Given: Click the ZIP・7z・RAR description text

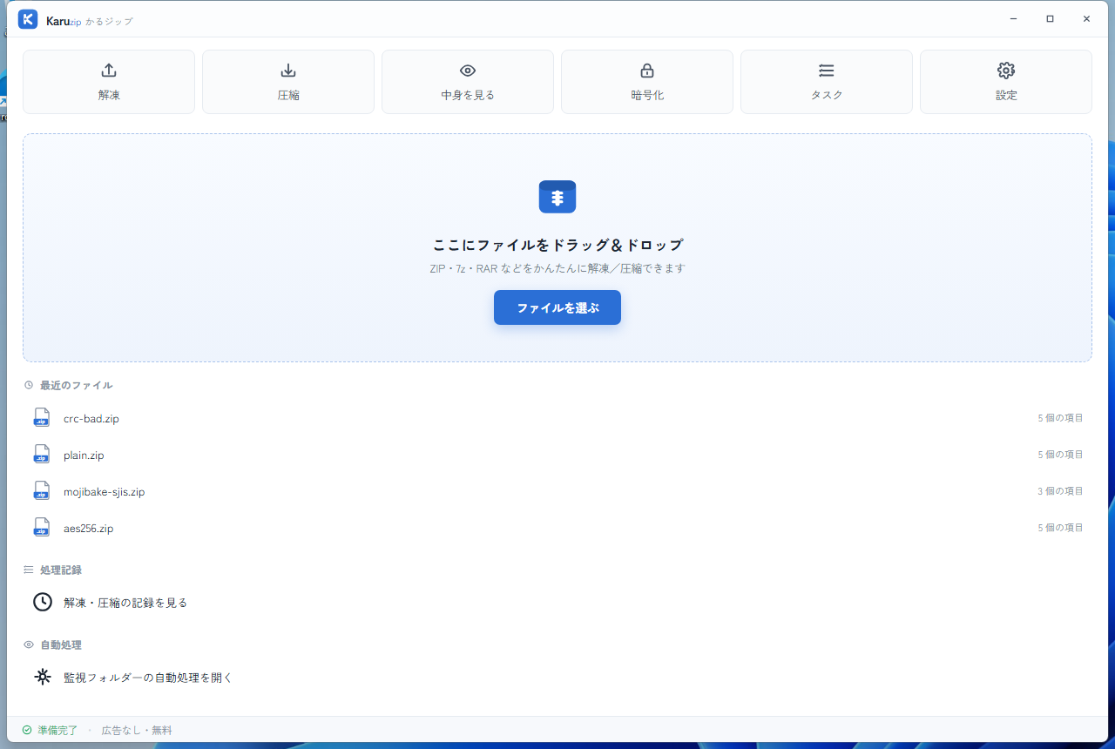Looking at the screenshot, I should tap(557, 268).
